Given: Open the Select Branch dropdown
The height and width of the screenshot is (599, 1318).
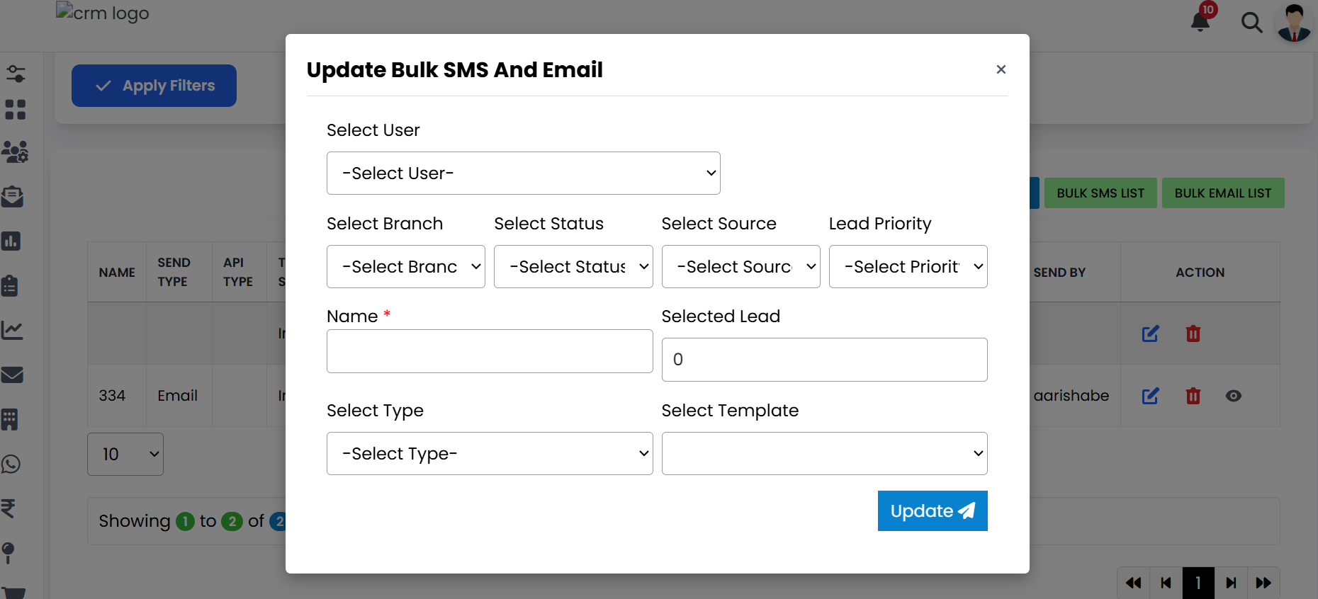Looking at the screenshot, I should (405, 267).
